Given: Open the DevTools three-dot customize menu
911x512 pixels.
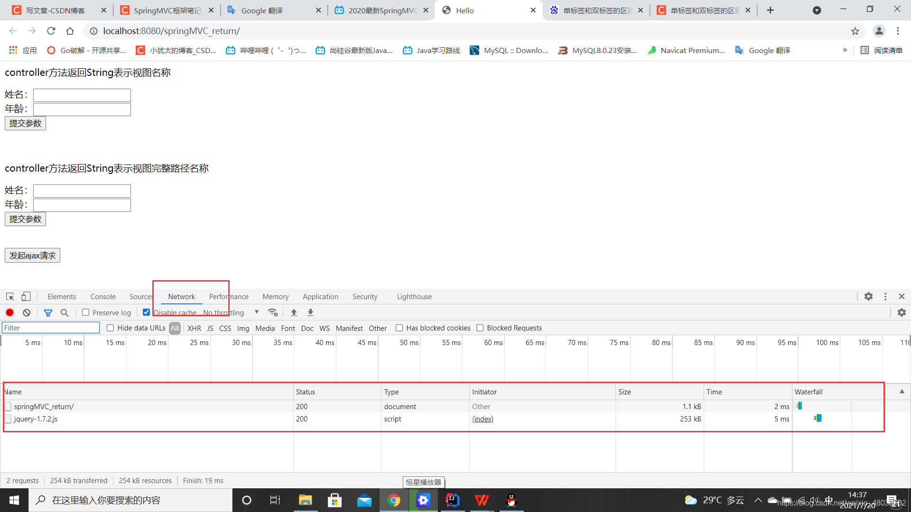Looking at the screenshot, I should click(885, 296).
